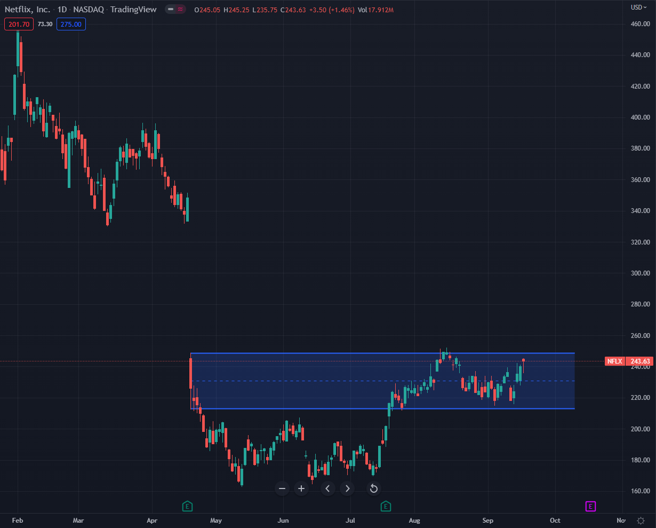The image size is (656, 528).
Task: Select the blue rectangle's top border line
Action: point(382,353)
